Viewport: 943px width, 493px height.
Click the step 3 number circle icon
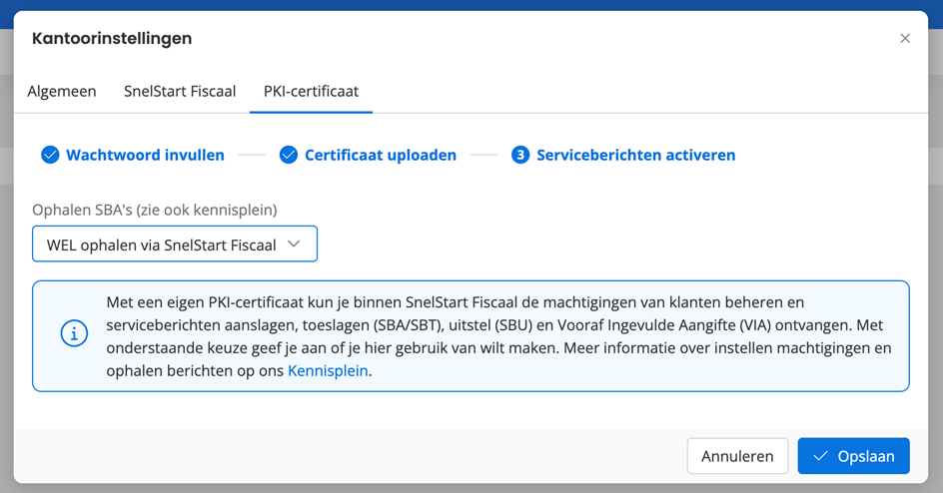520,155
